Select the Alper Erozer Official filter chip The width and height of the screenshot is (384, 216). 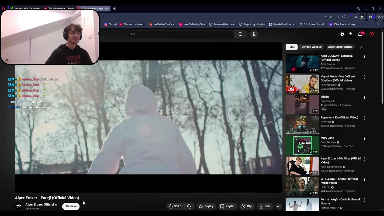click(x=341, y=47)
